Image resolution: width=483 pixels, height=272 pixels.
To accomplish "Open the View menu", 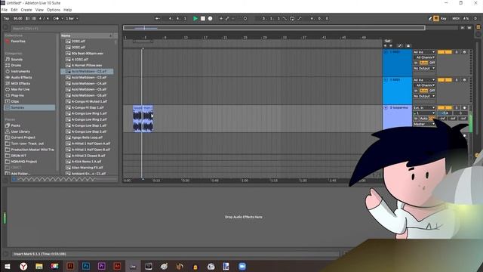I will coord(39,10).
